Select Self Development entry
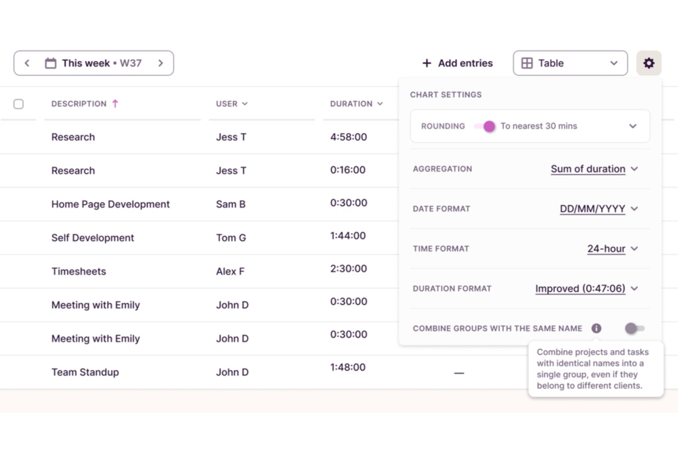The height and width of the screenshot is (452, 678). 93,238
